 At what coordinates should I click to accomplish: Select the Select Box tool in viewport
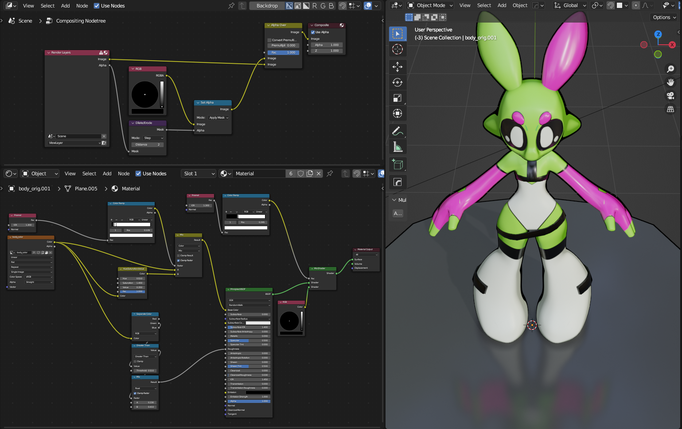coord(398,34)
